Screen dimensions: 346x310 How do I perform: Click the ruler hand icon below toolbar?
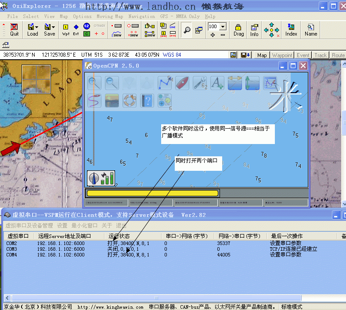click(x=6, y=45)
